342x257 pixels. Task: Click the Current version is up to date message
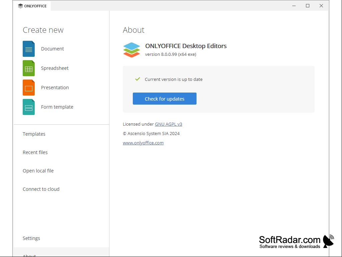coord(174,79)
